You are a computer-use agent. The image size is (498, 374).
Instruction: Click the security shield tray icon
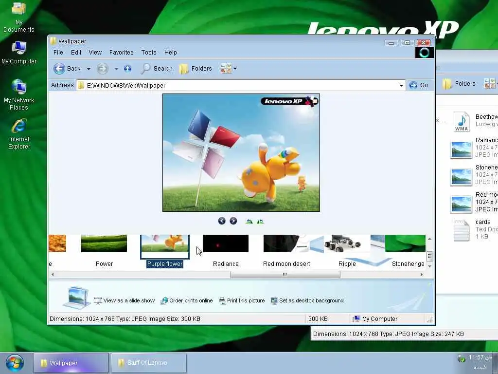(462, 359)
